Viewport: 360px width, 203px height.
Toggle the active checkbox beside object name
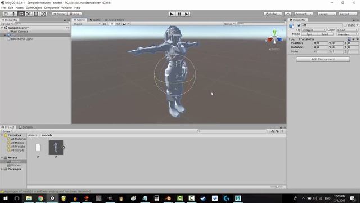click(x=299, y=25)
